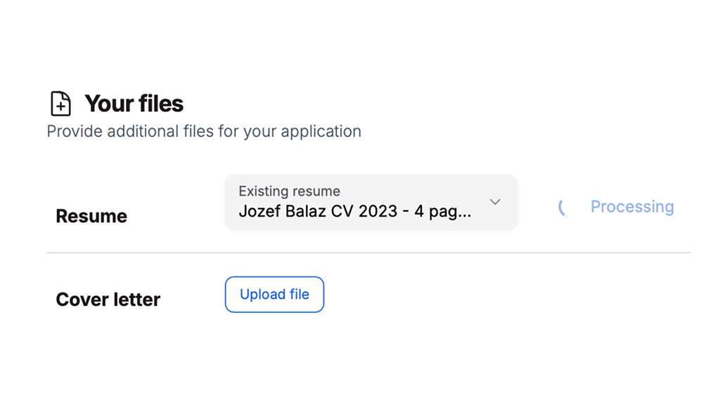720x405 pixels.
Task: Click the word 'application' in the subtitle
Action: pyautogui.click(x=321, y=131)
